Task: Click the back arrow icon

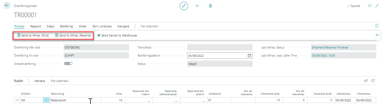Action: [7, 6]
